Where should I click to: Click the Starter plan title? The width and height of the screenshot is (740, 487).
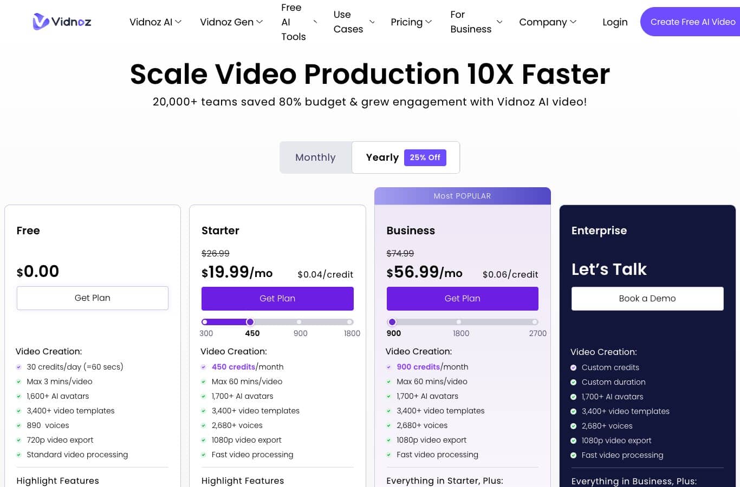coord(220,231)
